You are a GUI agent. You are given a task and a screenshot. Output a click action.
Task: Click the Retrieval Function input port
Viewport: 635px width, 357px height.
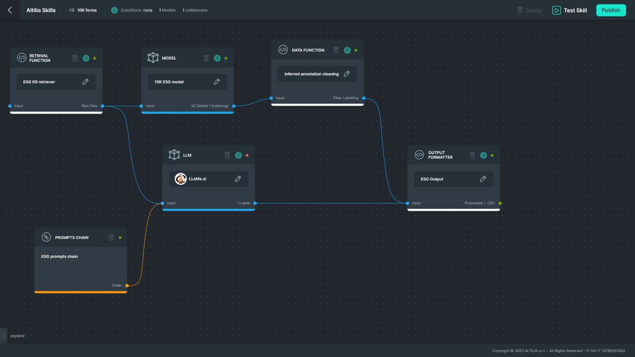[10, 106]
